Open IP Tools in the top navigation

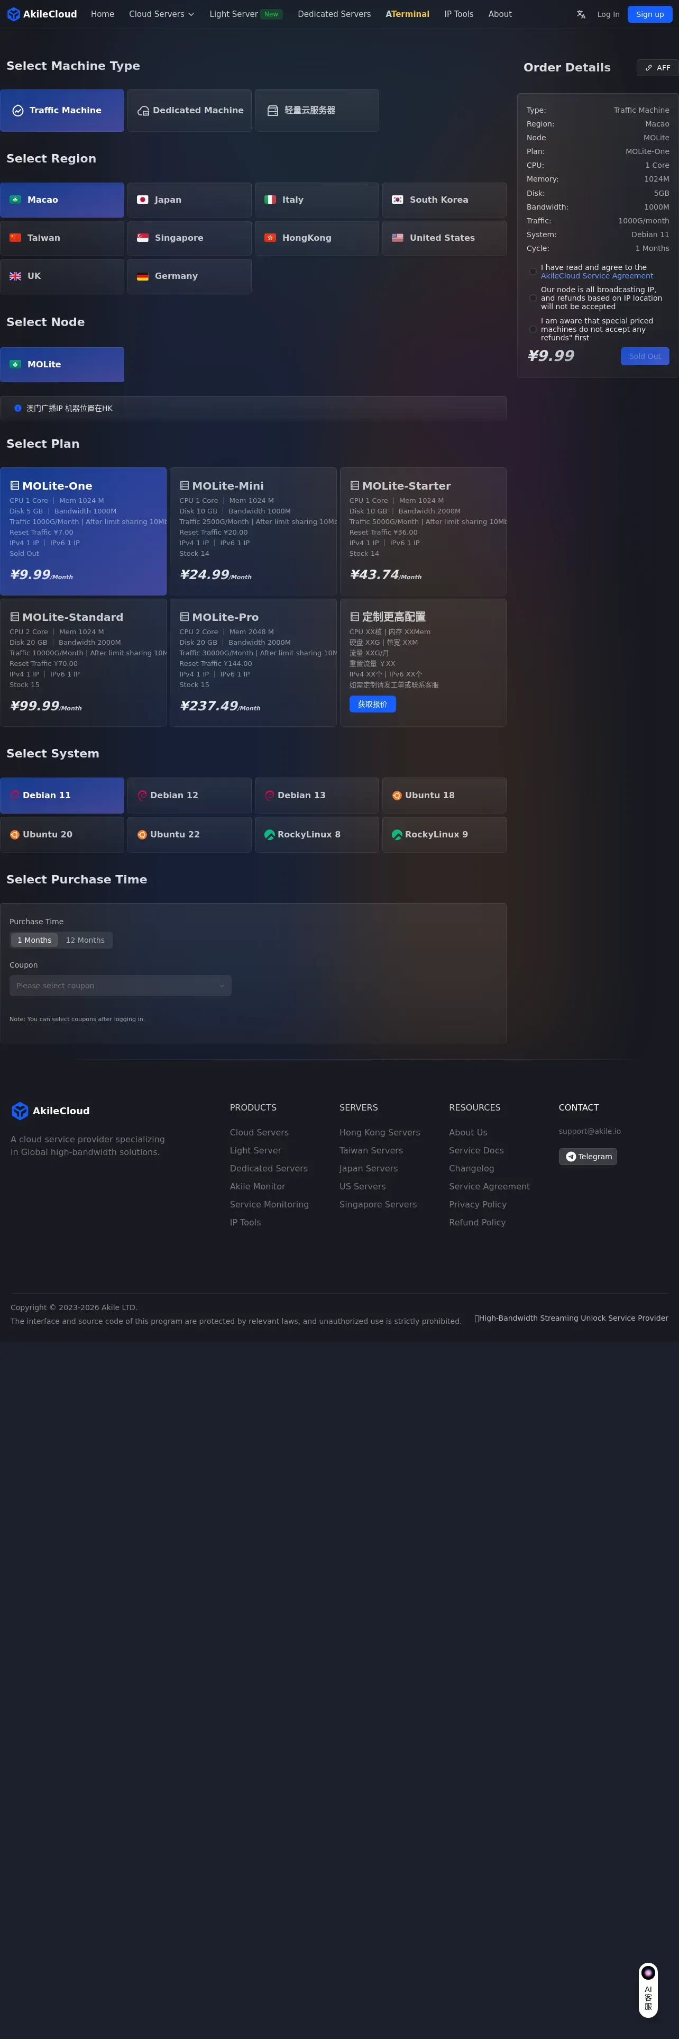coord(458,14)
